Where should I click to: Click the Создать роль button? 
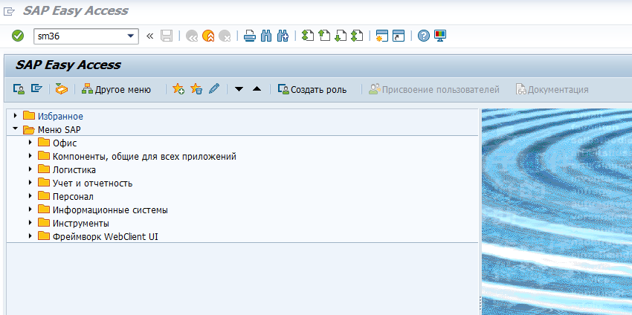tap(312, 89)
